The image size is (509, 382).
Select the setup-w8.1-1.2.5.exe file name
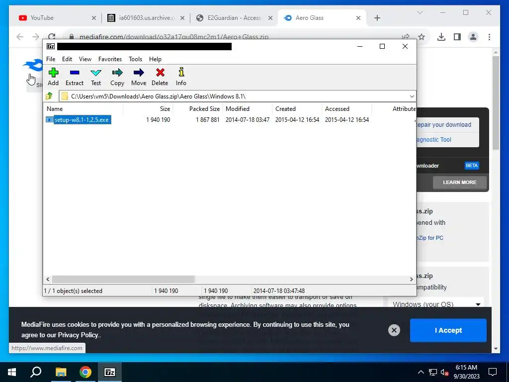[x=82, y=120]
